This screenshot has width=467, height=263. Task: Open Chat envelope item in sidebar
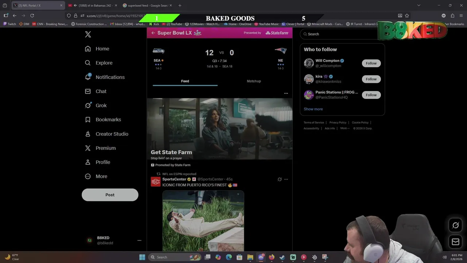[x=96, y=91]
